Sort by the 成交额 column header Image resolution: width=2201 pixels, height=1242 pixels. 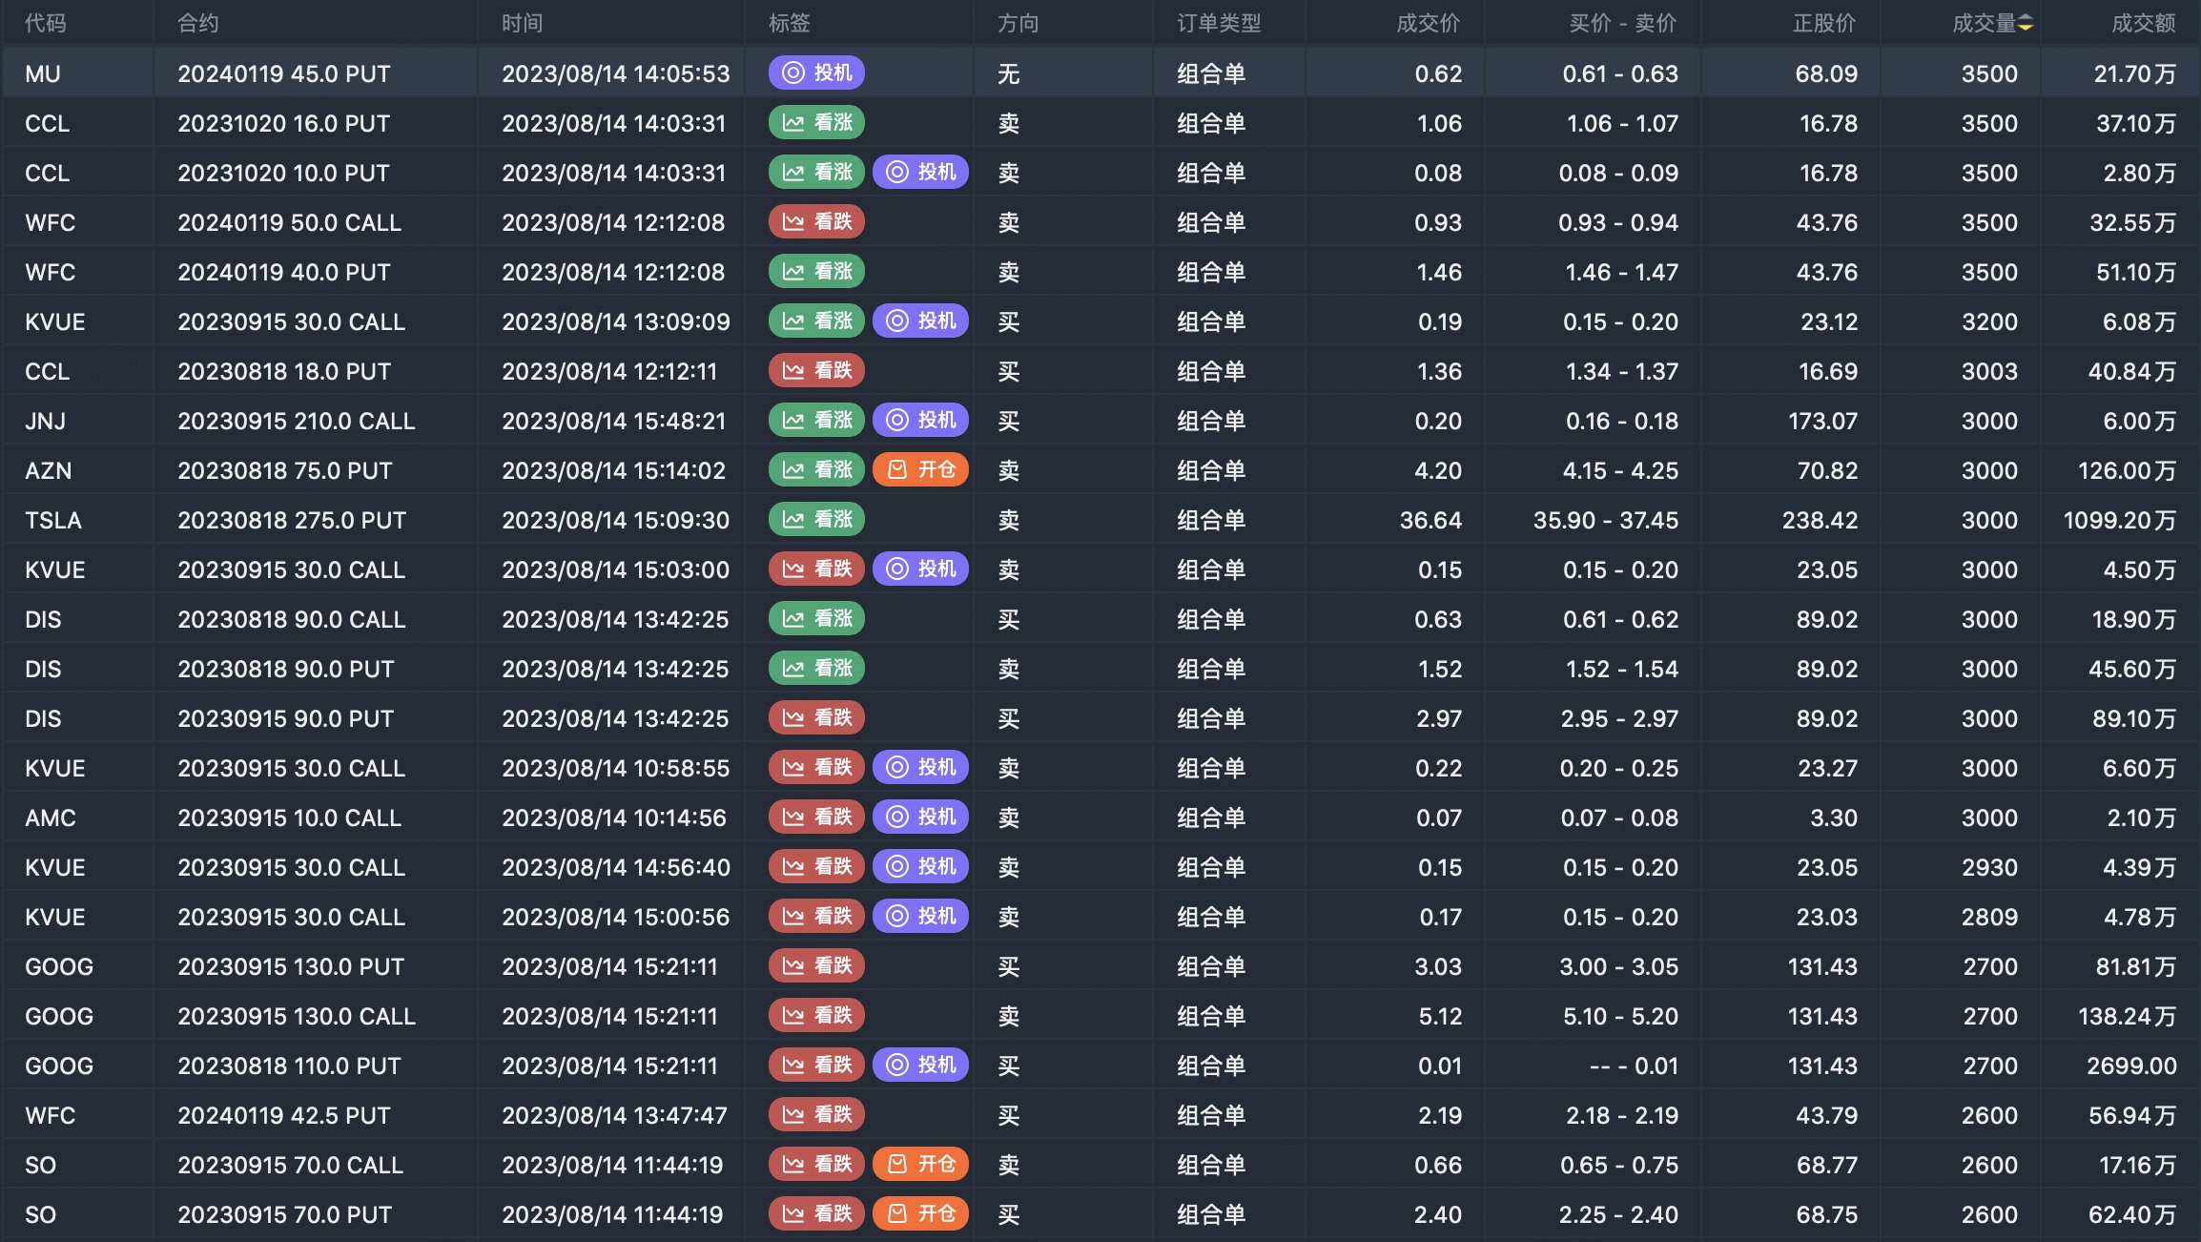coord(2142,23)
